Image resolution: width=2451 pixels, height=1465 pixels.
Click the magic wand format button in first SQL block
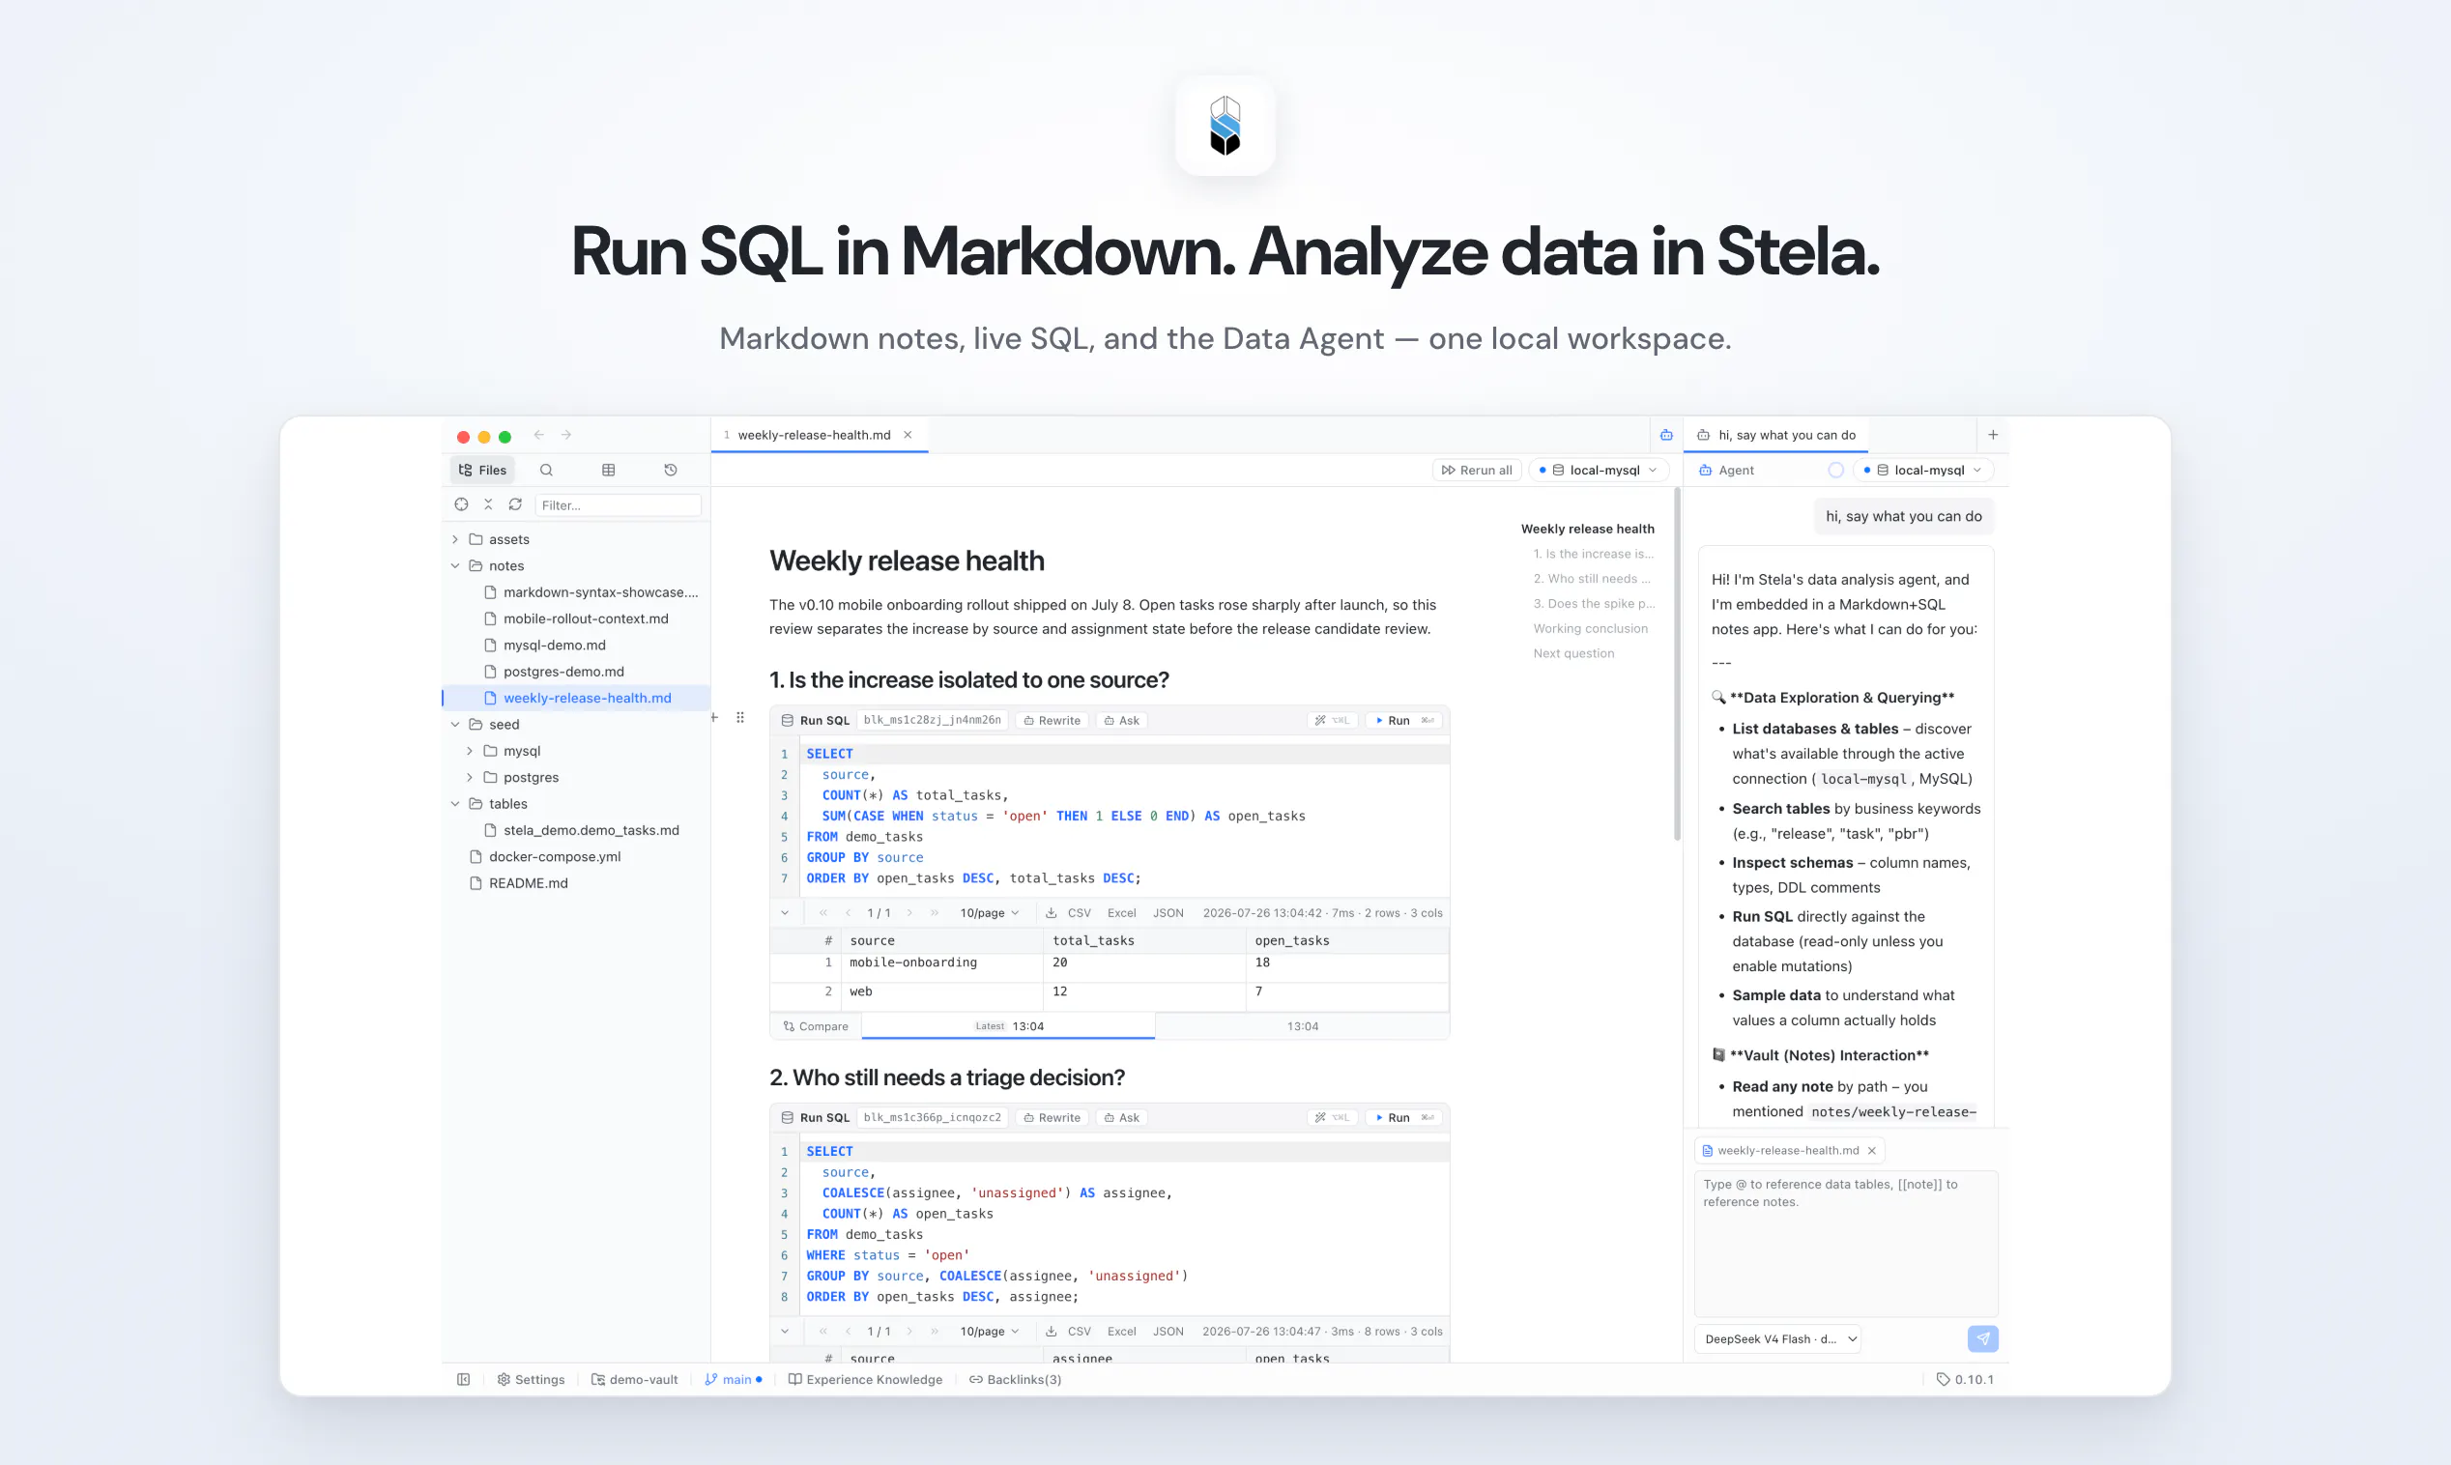point(1332,721)
